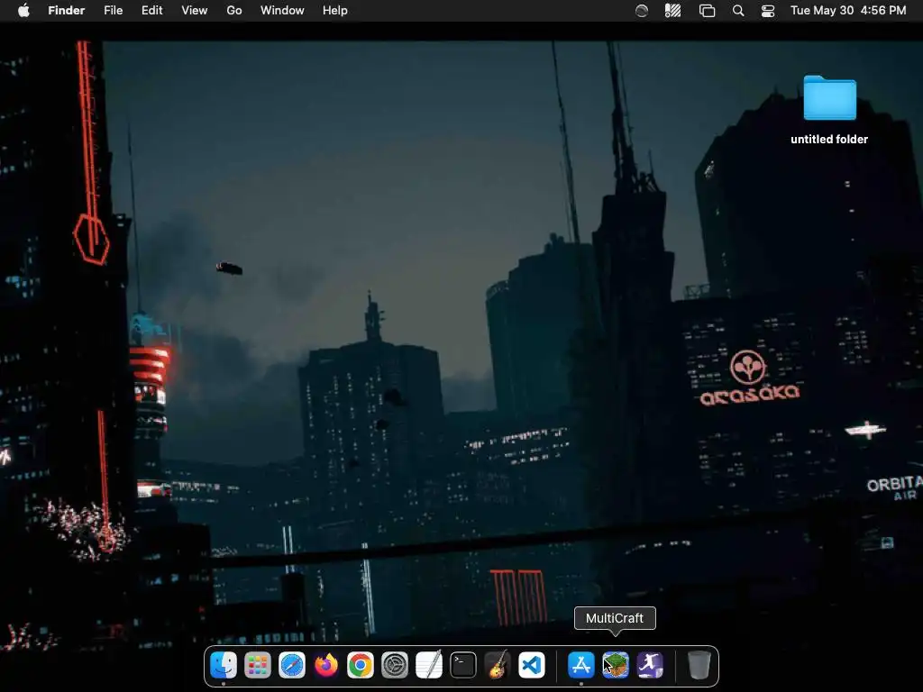Launch Safari from the Dock
Image resolution: width=923 pixels, height=692 pixels.
[292, 666]
